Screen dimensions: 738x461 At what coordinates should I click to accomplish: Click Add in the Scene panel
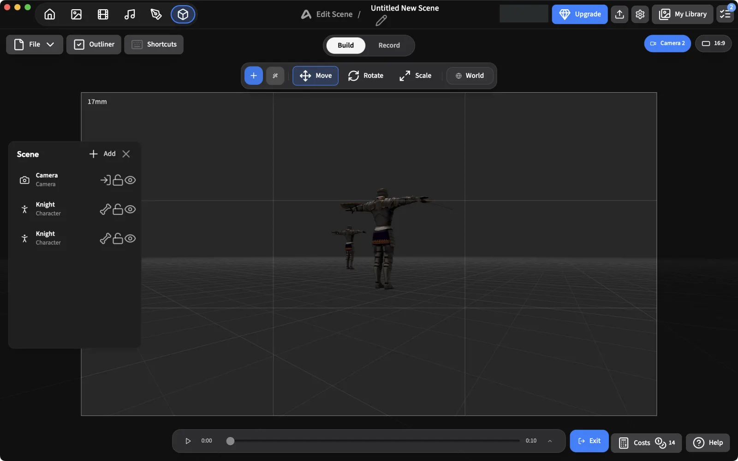102,154
